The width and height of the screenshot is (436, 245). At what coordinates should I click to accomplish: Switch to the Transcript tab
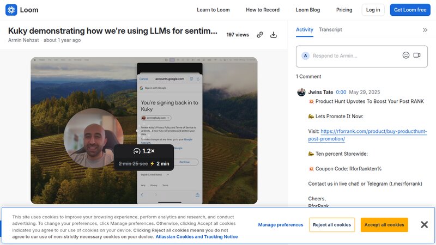(x=330, y=30)
